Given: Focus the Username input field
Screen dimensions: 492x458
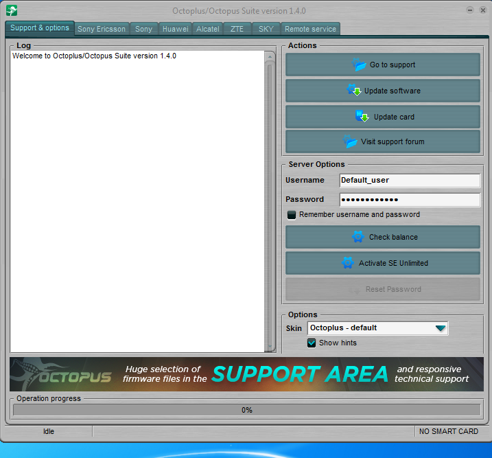Looking at the screenshot, I should pos(410,181).
